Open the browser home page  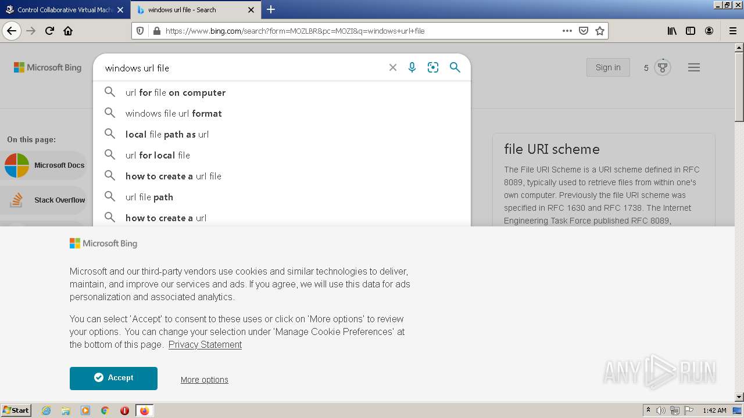[x=68, y=31]
